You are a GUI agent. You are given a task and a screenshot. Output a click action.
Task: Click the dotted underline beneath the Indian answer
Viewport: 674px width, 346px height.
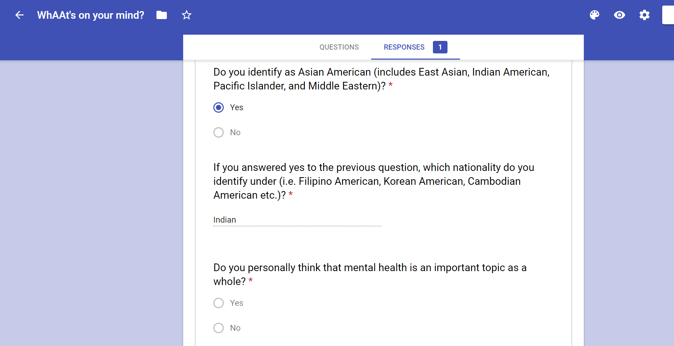tap(297, 226)
